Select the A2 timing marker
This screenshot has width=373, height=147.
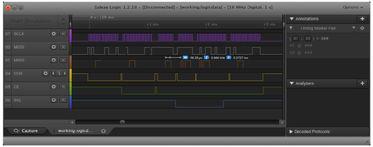click(x=308, y=38)
